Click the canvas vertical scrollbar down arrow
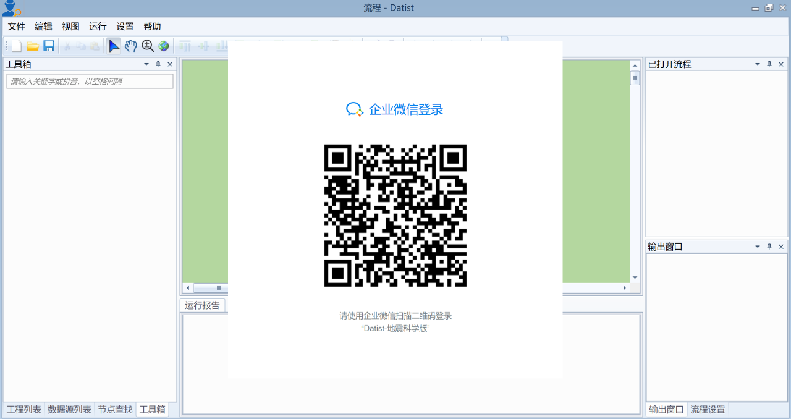 coord(635,277)
